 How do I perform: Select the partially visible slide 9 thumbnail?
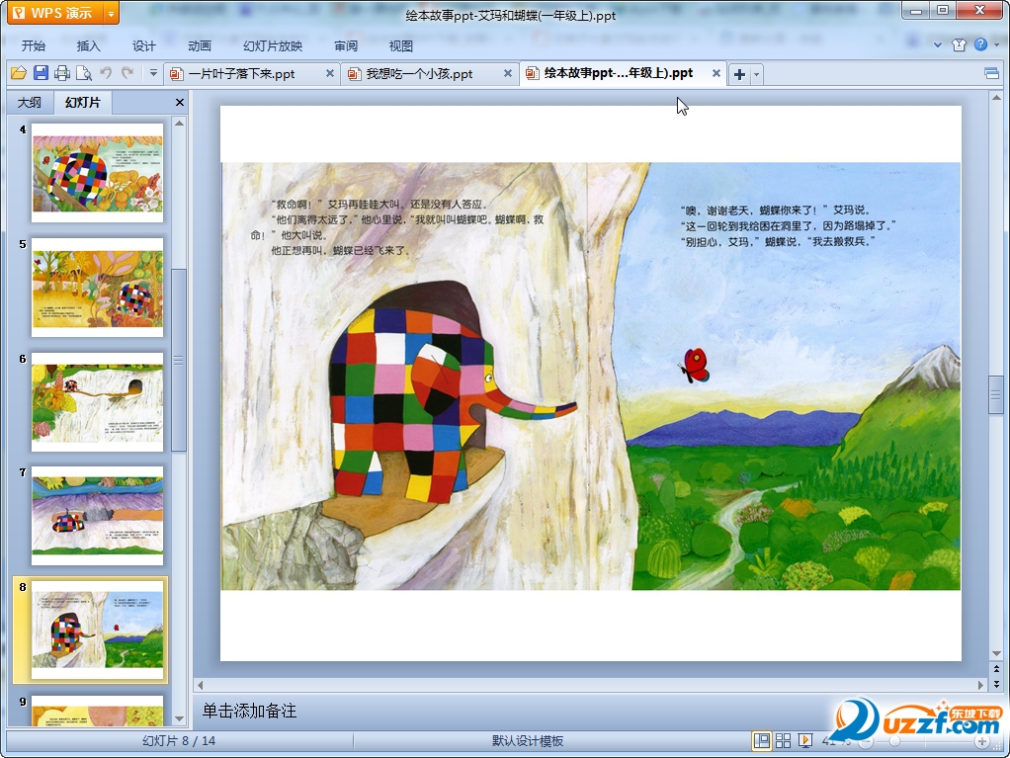[x=97, y=711]
